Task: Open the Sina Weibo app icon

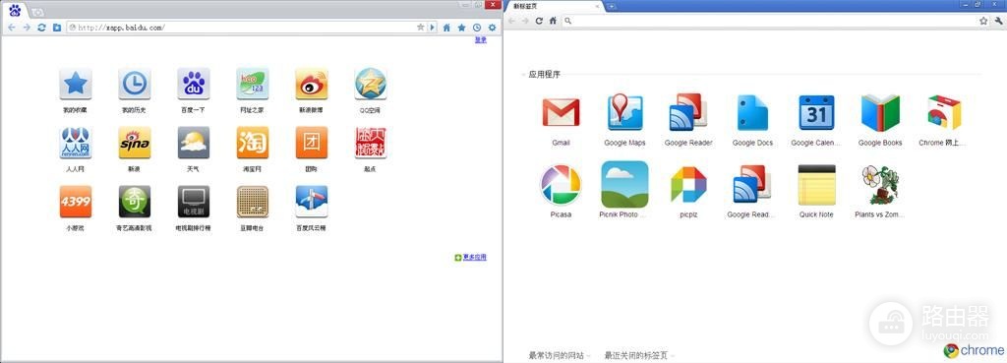Action: (x=312, y=84)
